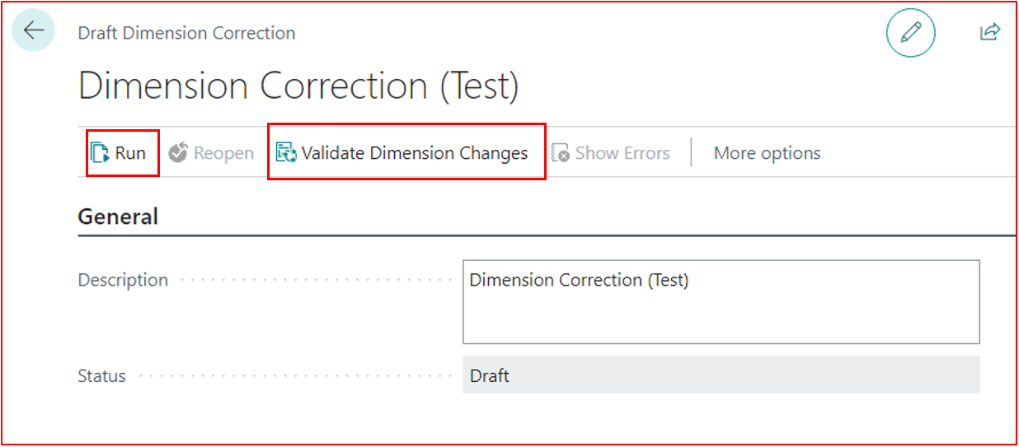This screenshot has height=447, width=1019.
Task: Collapse the General section heading
Action: [118, 217]
